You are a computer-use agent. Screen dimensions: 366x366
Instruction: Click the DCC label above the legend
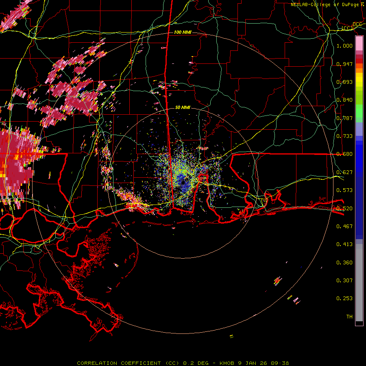[x=357, y=24]
